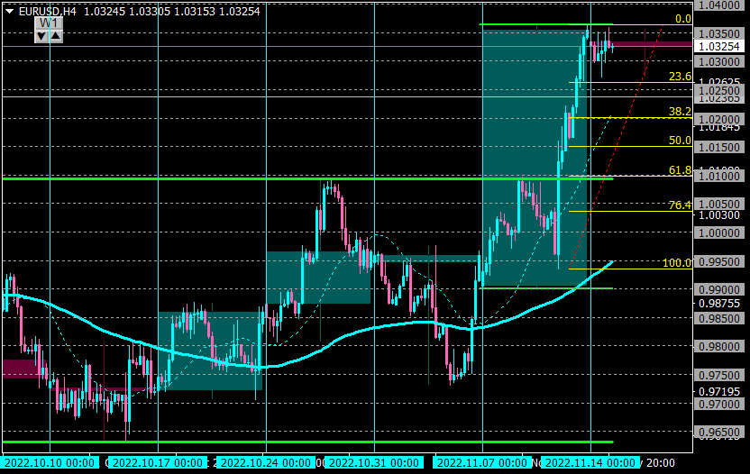Click the current price label 1.03254
This screenshot has width=750, height=474.
click(719, 46)
